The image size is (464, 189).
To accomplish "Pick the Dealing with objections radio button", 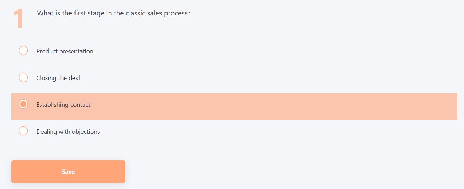I will coord(23,131).
